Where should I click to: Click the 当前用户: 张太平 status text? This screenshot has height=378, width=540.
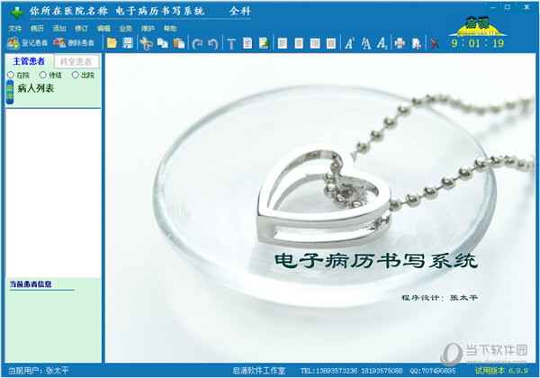[38, 371]
